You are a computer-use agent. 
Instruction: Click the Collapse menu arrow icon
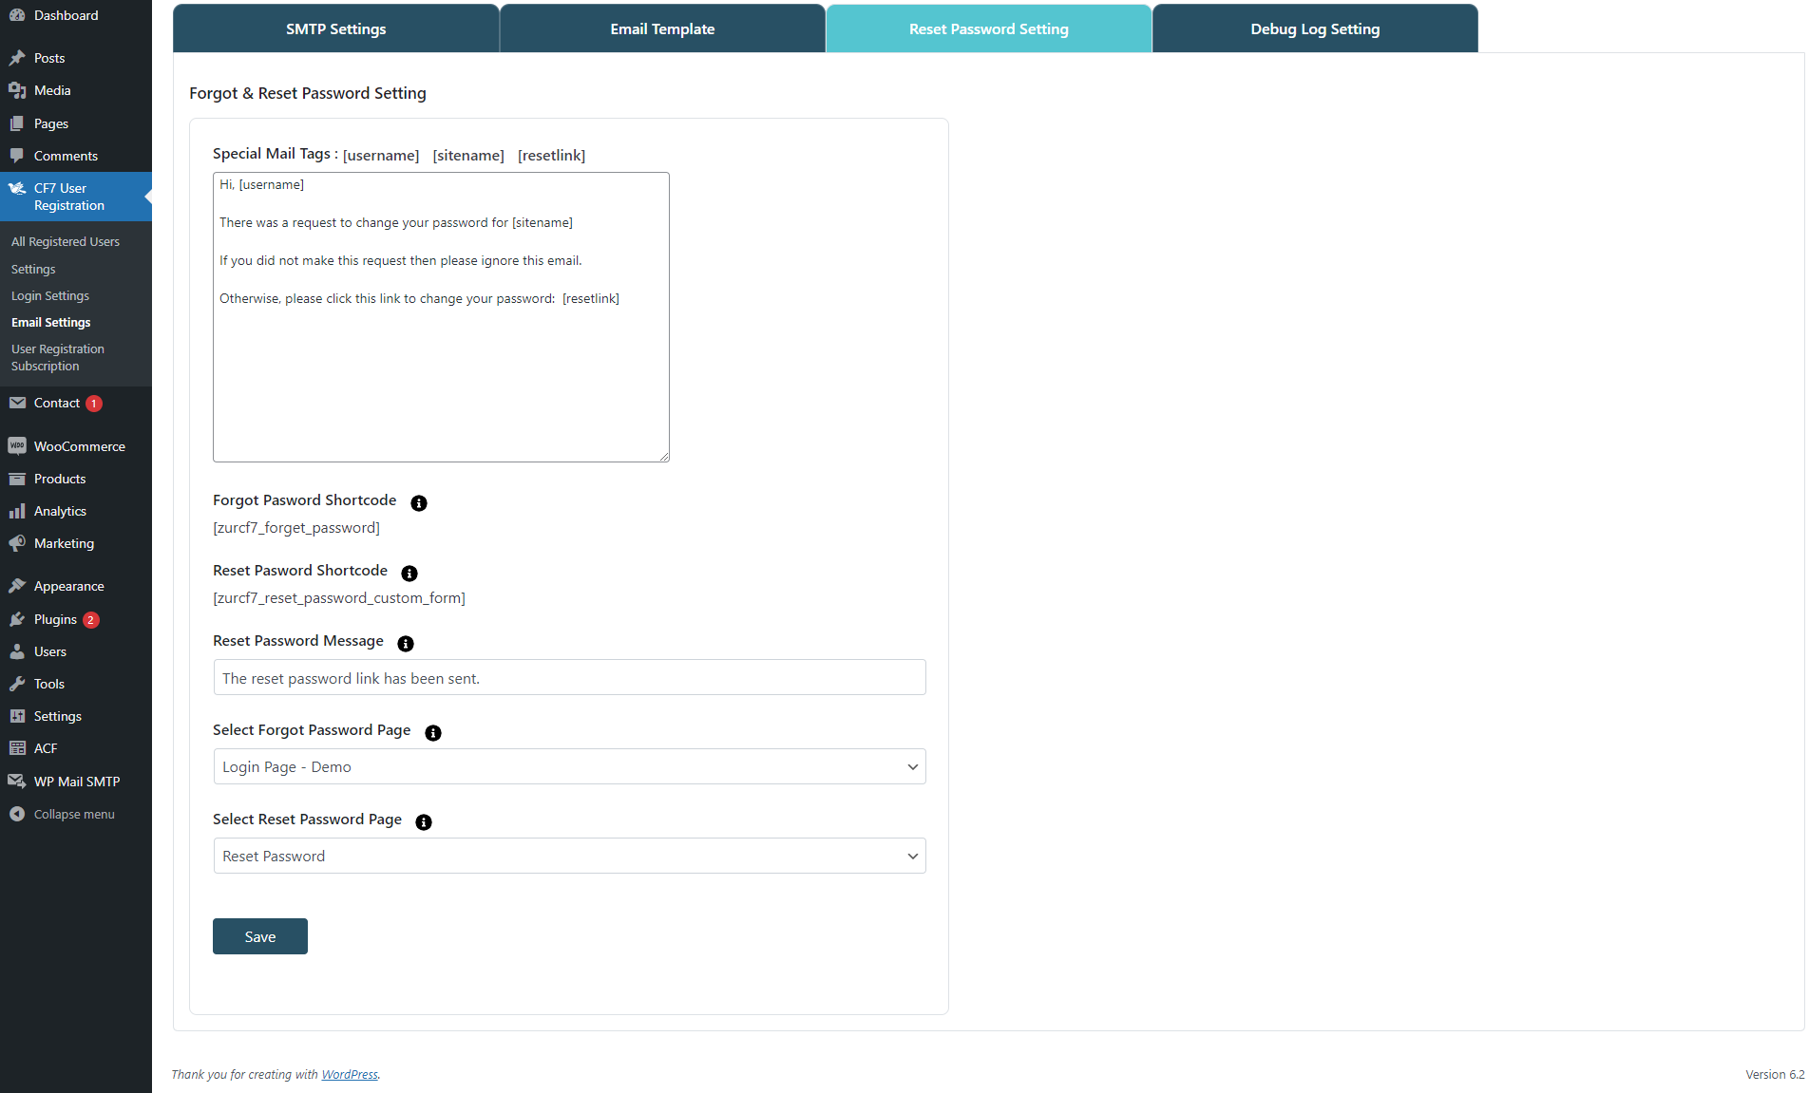pyautogui.click(x=17, y=814)
